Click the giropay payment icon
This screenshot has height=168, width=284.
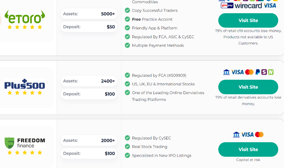(227, 5)
